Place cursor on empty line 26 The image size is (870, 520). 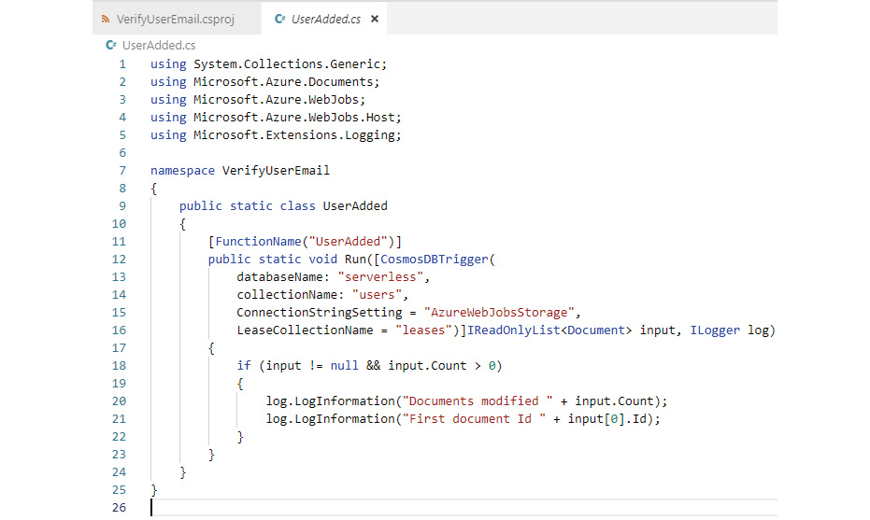click(x=464, y=508)
